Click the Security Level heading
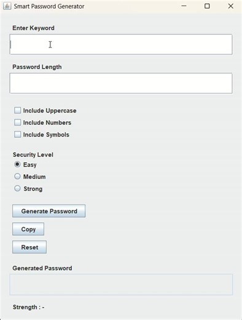The image size is (242, 320). point(33,154)
